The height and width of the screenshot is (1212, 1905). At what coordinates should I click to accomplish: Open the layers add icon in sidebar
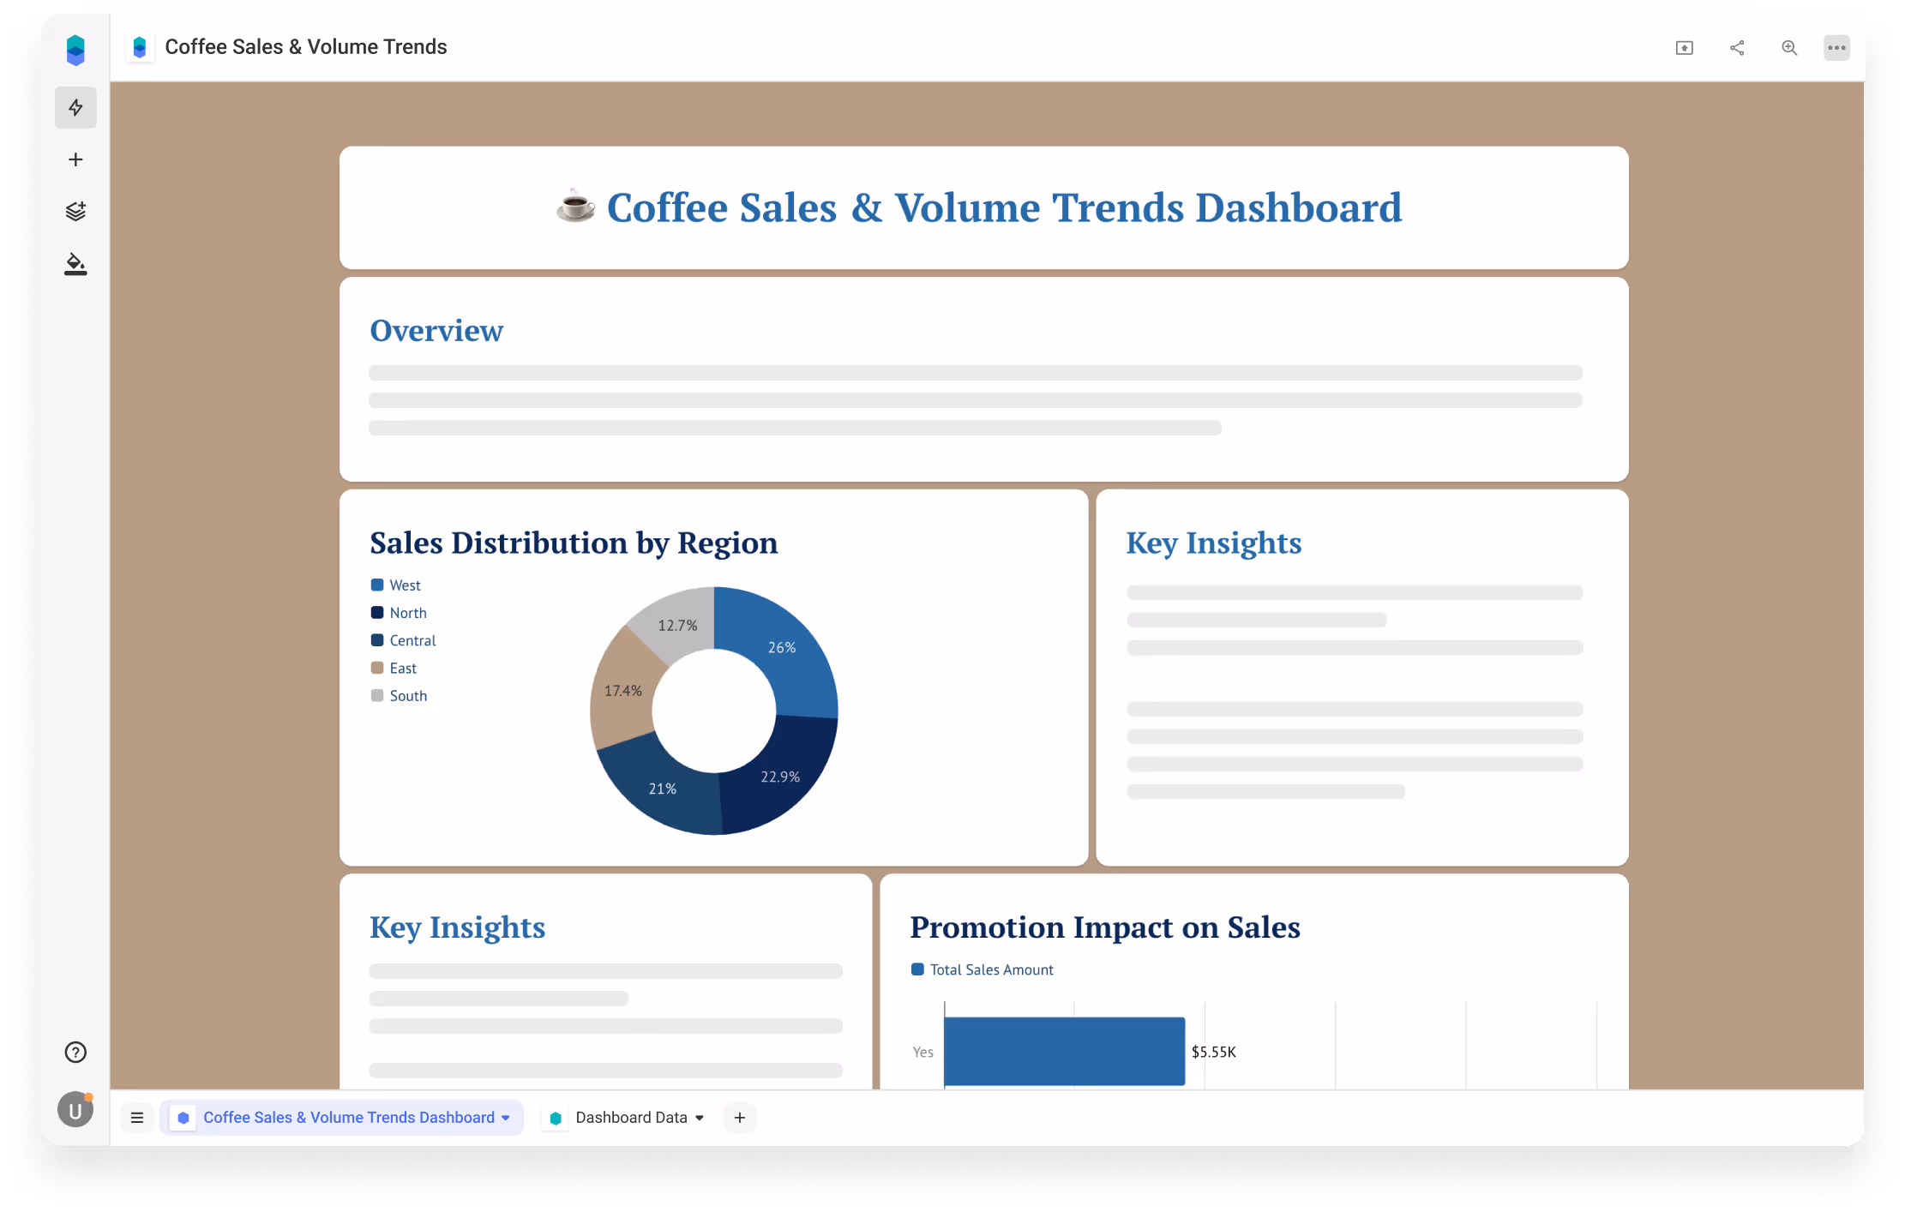[x=75, y=211]
